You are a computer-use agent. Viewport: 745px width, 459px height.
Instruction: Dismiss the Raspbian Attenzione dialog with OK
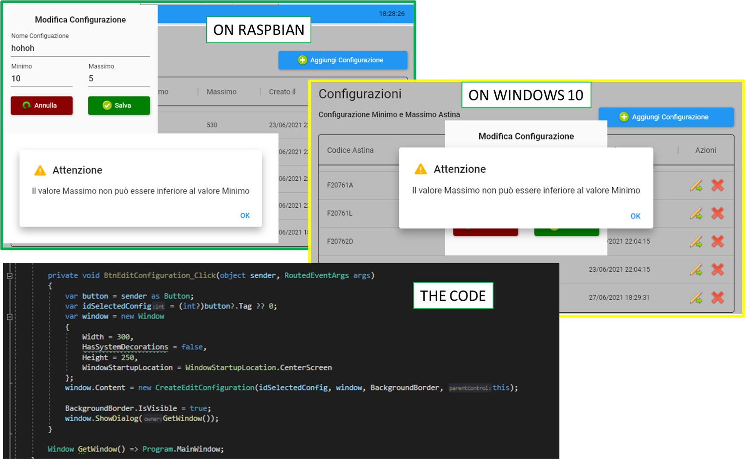[x=245, y=215]
